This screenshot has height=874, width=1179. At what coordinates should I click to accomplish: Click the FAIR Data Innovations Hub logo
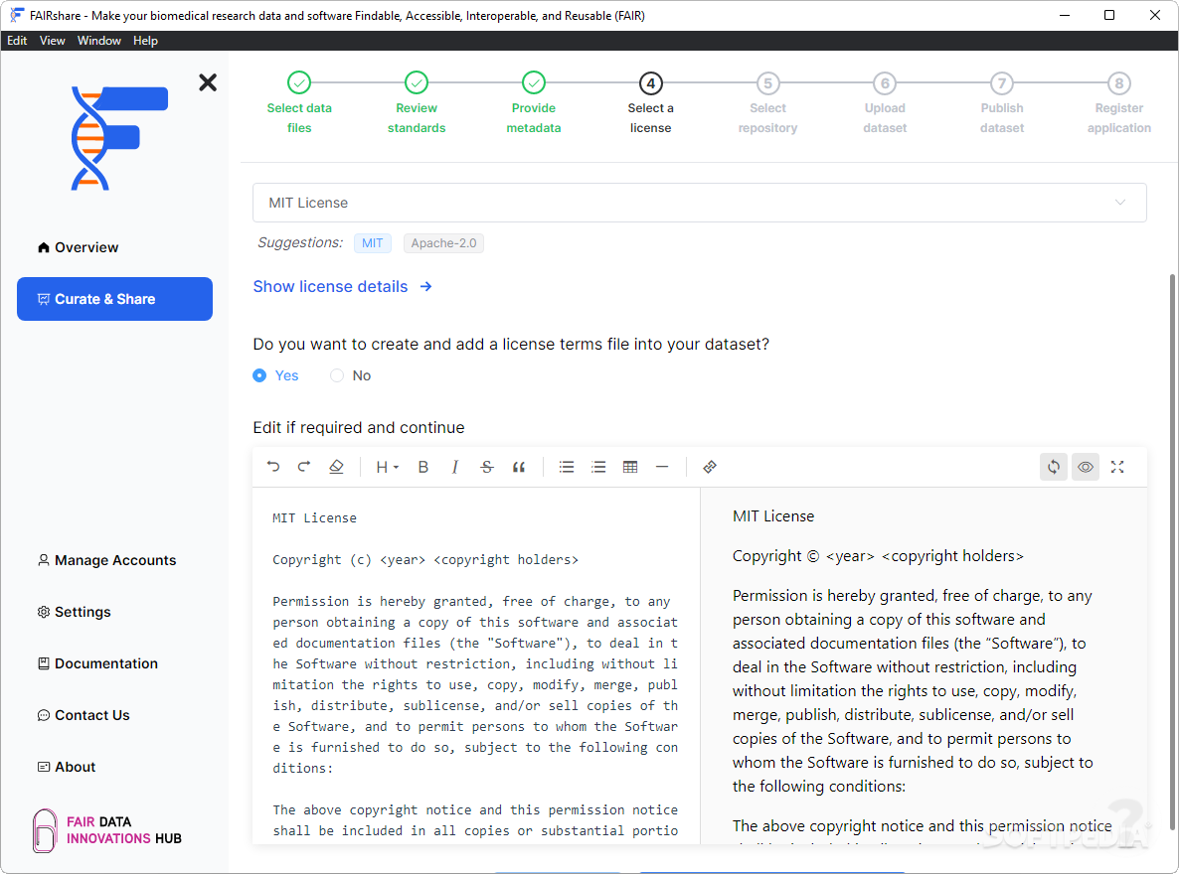tap(107, 830)
